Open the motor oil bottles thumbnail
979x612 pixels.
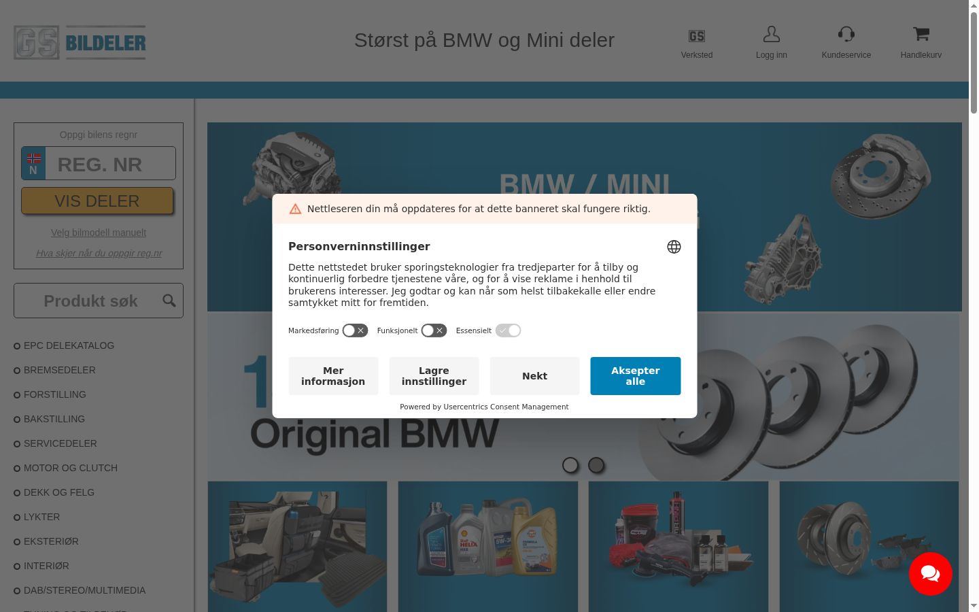pos(488,547)
